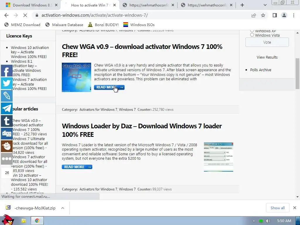300x225 pixels.
Task: Select the How to activate Win 7 tab
Action: click(89, 5)
